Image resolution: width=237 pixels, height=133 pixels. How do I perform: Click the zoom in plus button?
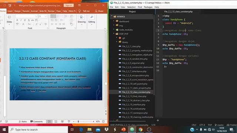coord(93,122)
